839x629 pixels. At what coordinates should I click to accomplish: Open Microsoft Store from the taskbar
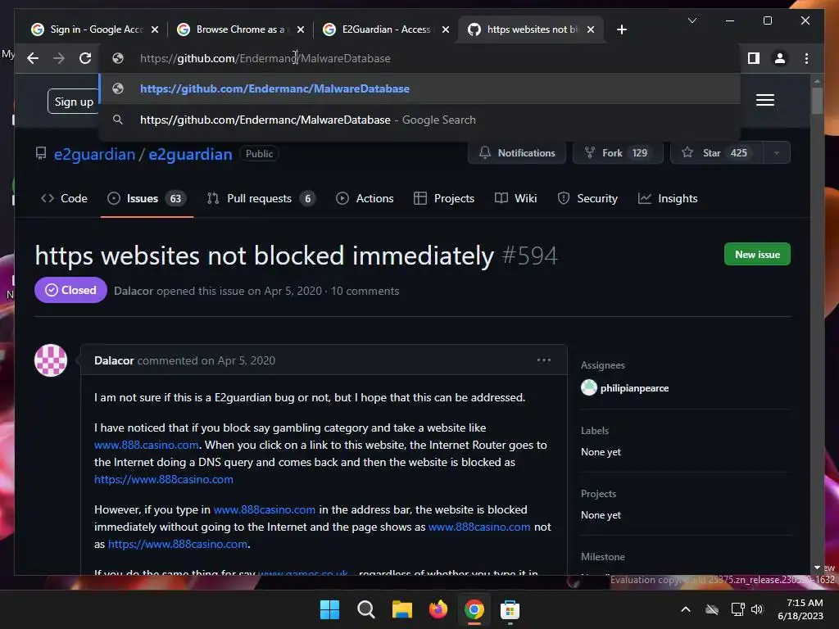[510, 609]
